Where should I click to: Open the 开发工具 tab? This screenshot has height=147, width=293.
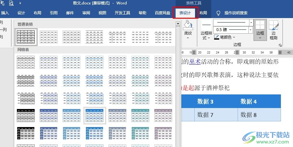coord(122,13)
